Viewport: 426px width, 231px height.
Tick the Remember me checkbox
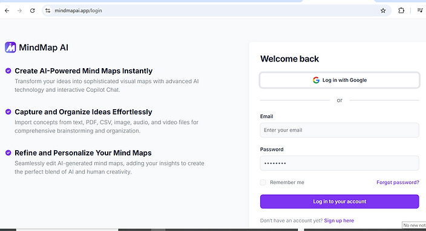tap(263, 182)
